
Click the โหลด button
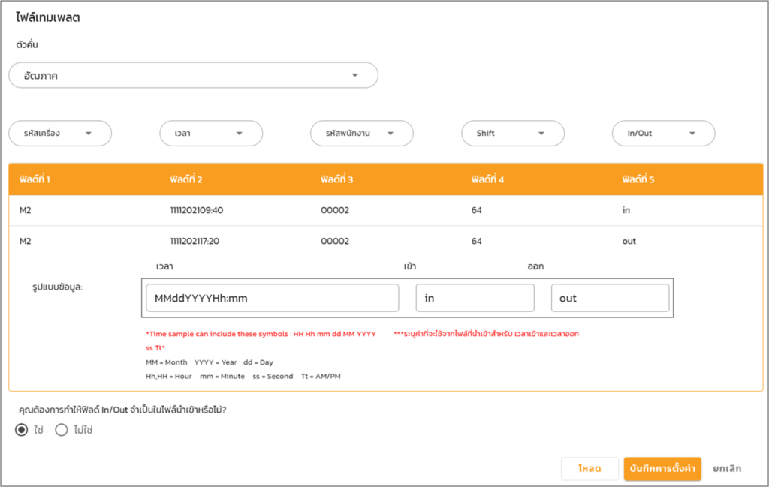(590, 468)
